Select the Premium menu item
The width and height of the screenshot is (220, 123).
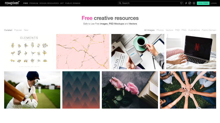pos(34,3)
